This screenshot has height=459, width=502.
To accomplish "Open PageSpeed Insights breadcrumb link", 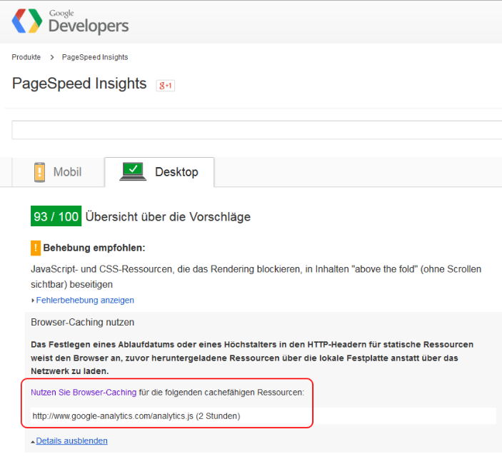I will pyautogui.click(x=95, y=57).
